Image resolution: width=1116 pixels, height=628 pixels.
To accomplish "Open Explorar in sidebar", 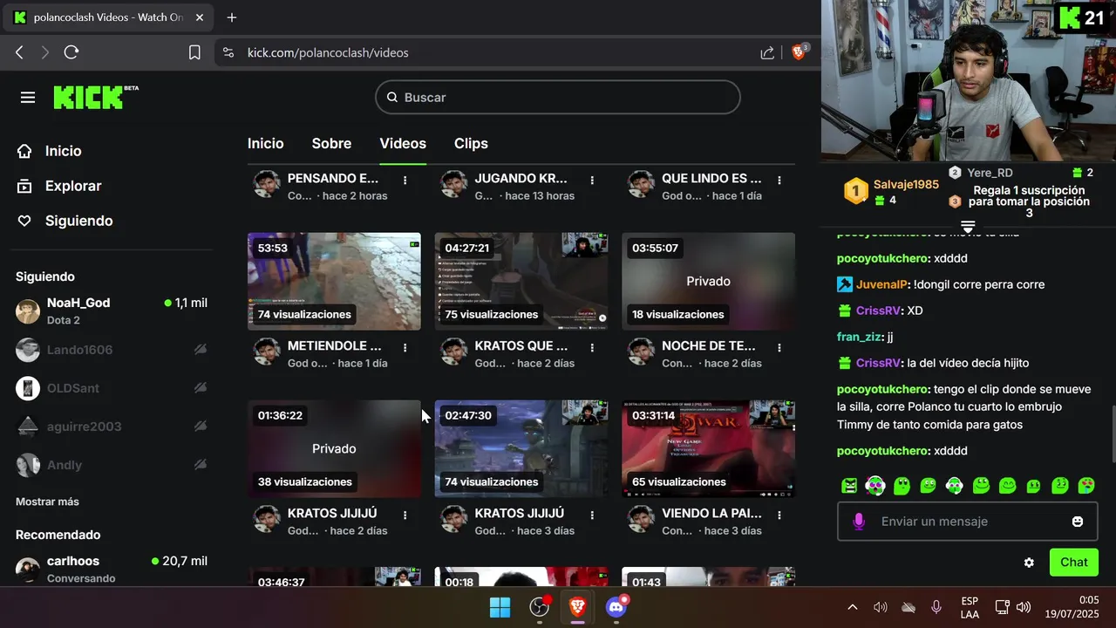I will 59,186.
